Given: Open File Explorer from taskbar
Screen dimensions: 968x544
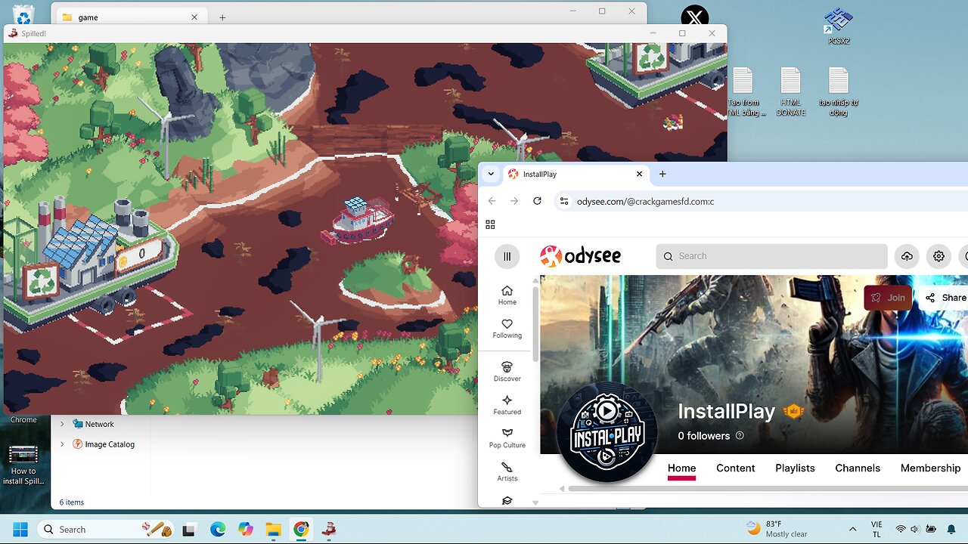Looking at the screenshot, I should 273,529.
